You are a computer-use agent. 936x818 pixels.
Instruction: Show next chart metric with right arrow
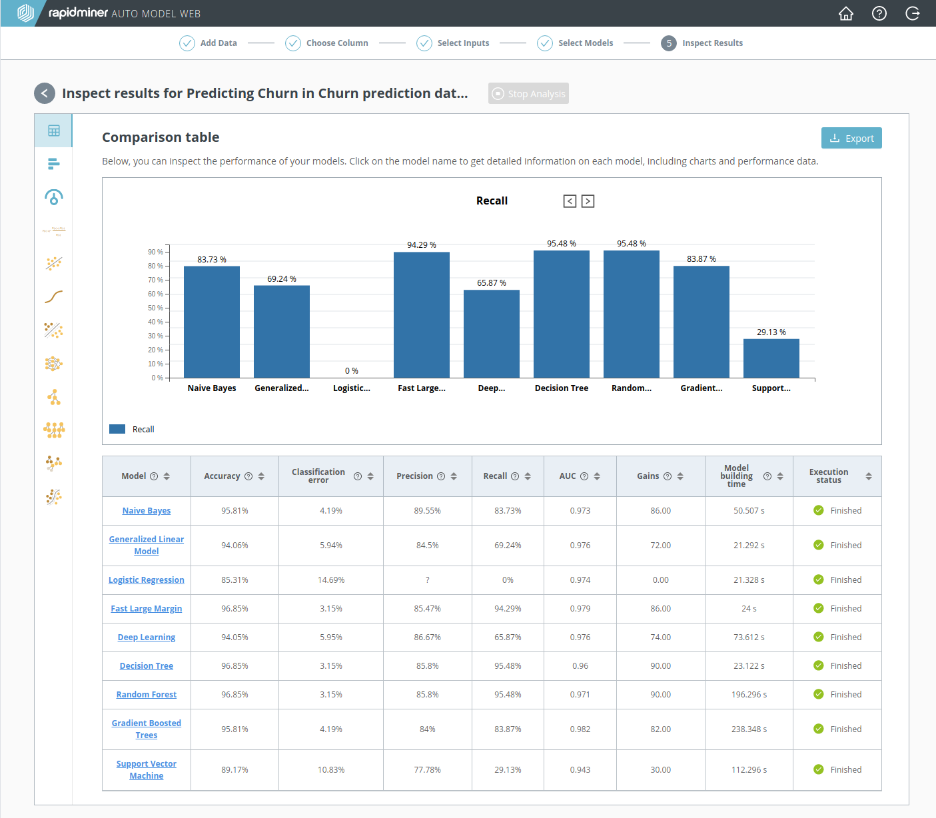pyautogui.click(x=588, y=201)
